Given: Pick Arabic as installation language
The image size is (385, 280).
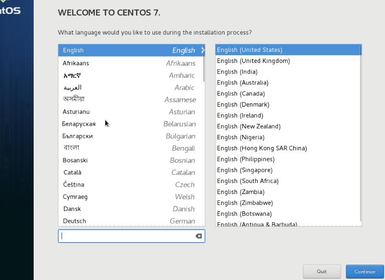Looking at the screenshot, I should (x=131, y=87).
